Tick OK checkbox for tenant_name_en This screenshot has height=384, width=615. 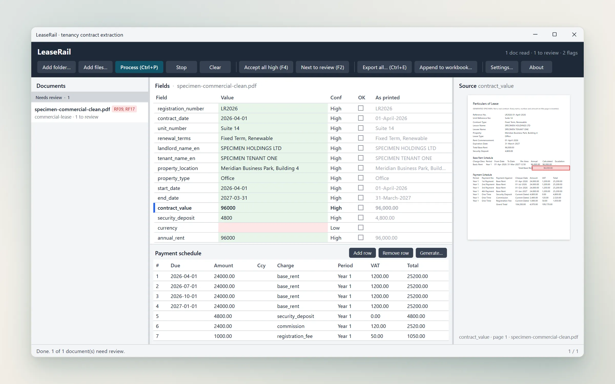click(x=361, y=158)
